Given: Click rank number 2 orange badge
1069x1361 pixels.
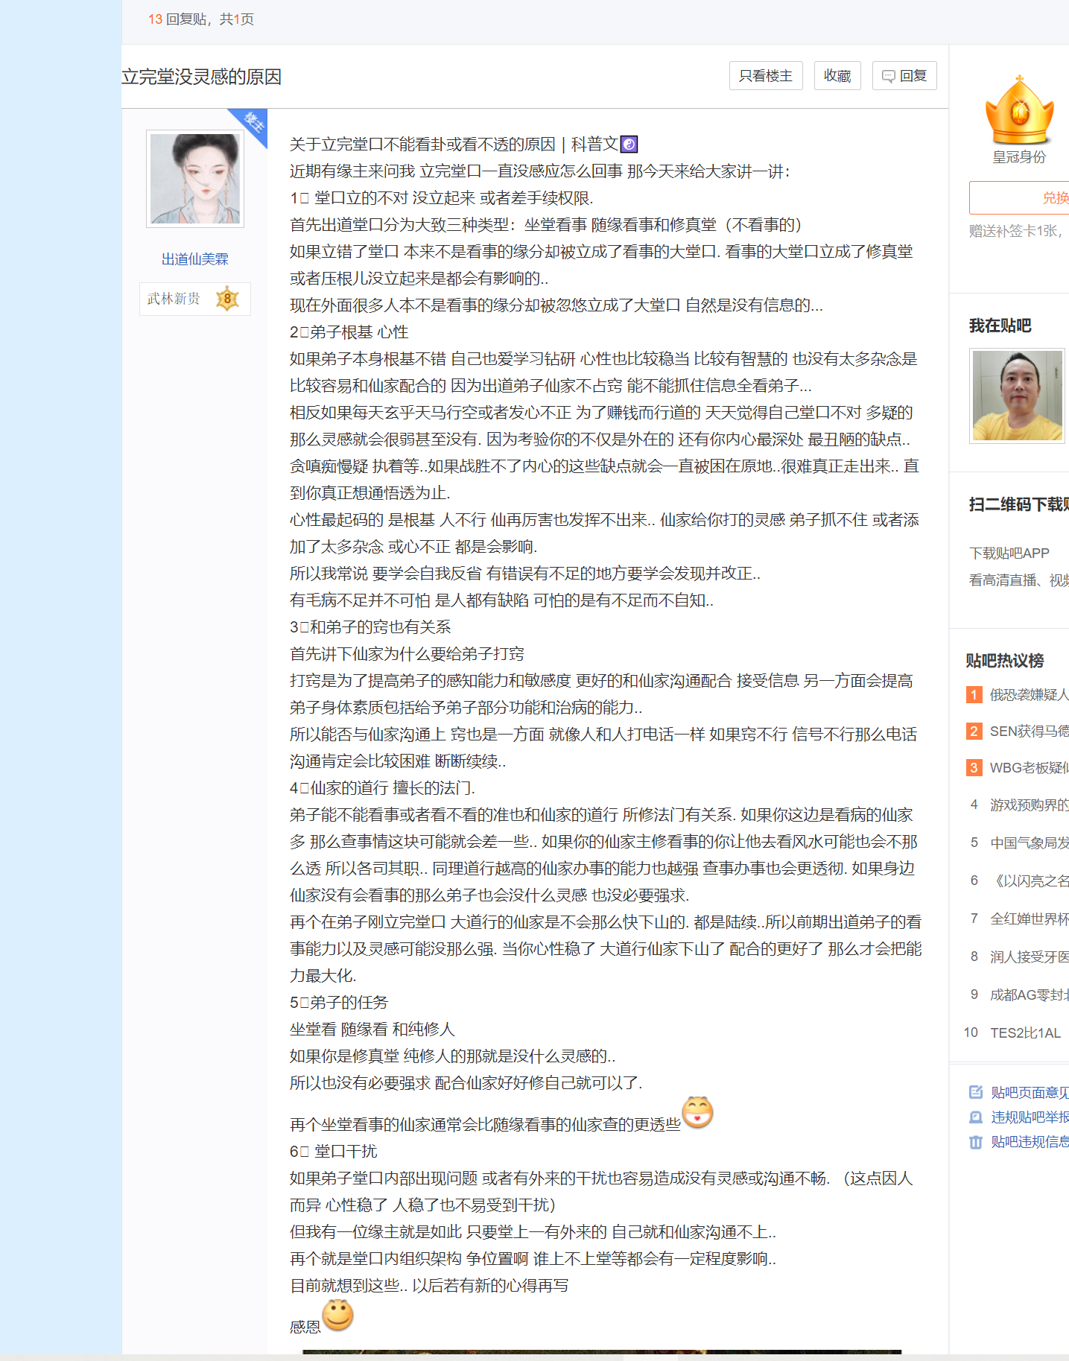Looking at the screenshot, I should pos(974,731).
